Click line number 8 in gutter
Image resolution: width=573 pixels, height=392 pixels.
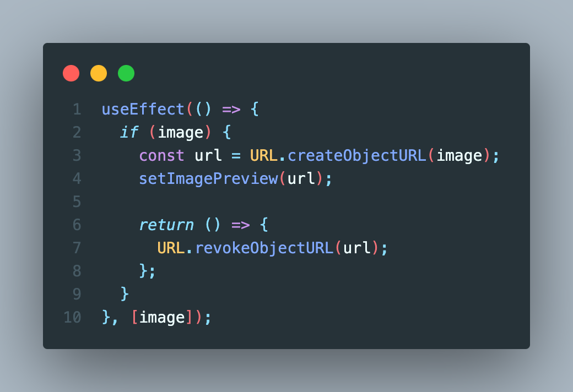coord(77,271)
